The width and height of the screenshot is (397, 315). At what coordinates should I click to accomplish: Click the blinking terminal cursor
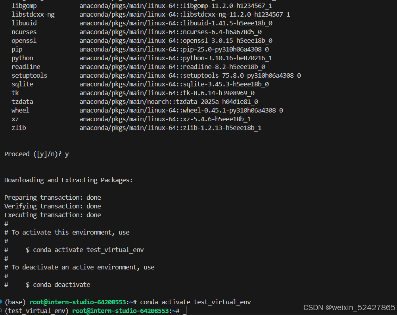click(x=184, y=311)
